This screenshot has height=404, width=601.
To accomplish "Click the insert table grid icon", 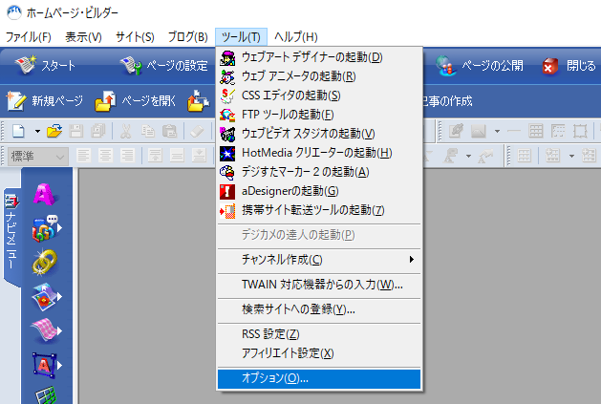I will [x=535, y=131].
